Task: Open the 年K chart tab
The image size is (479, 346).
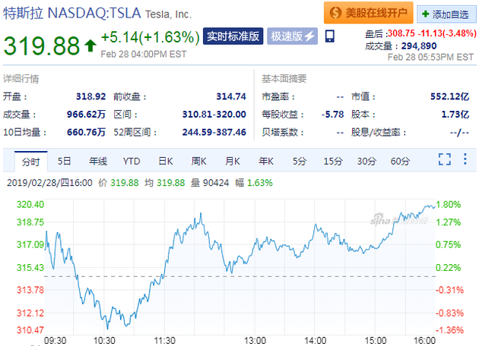Action: [266, 161]
